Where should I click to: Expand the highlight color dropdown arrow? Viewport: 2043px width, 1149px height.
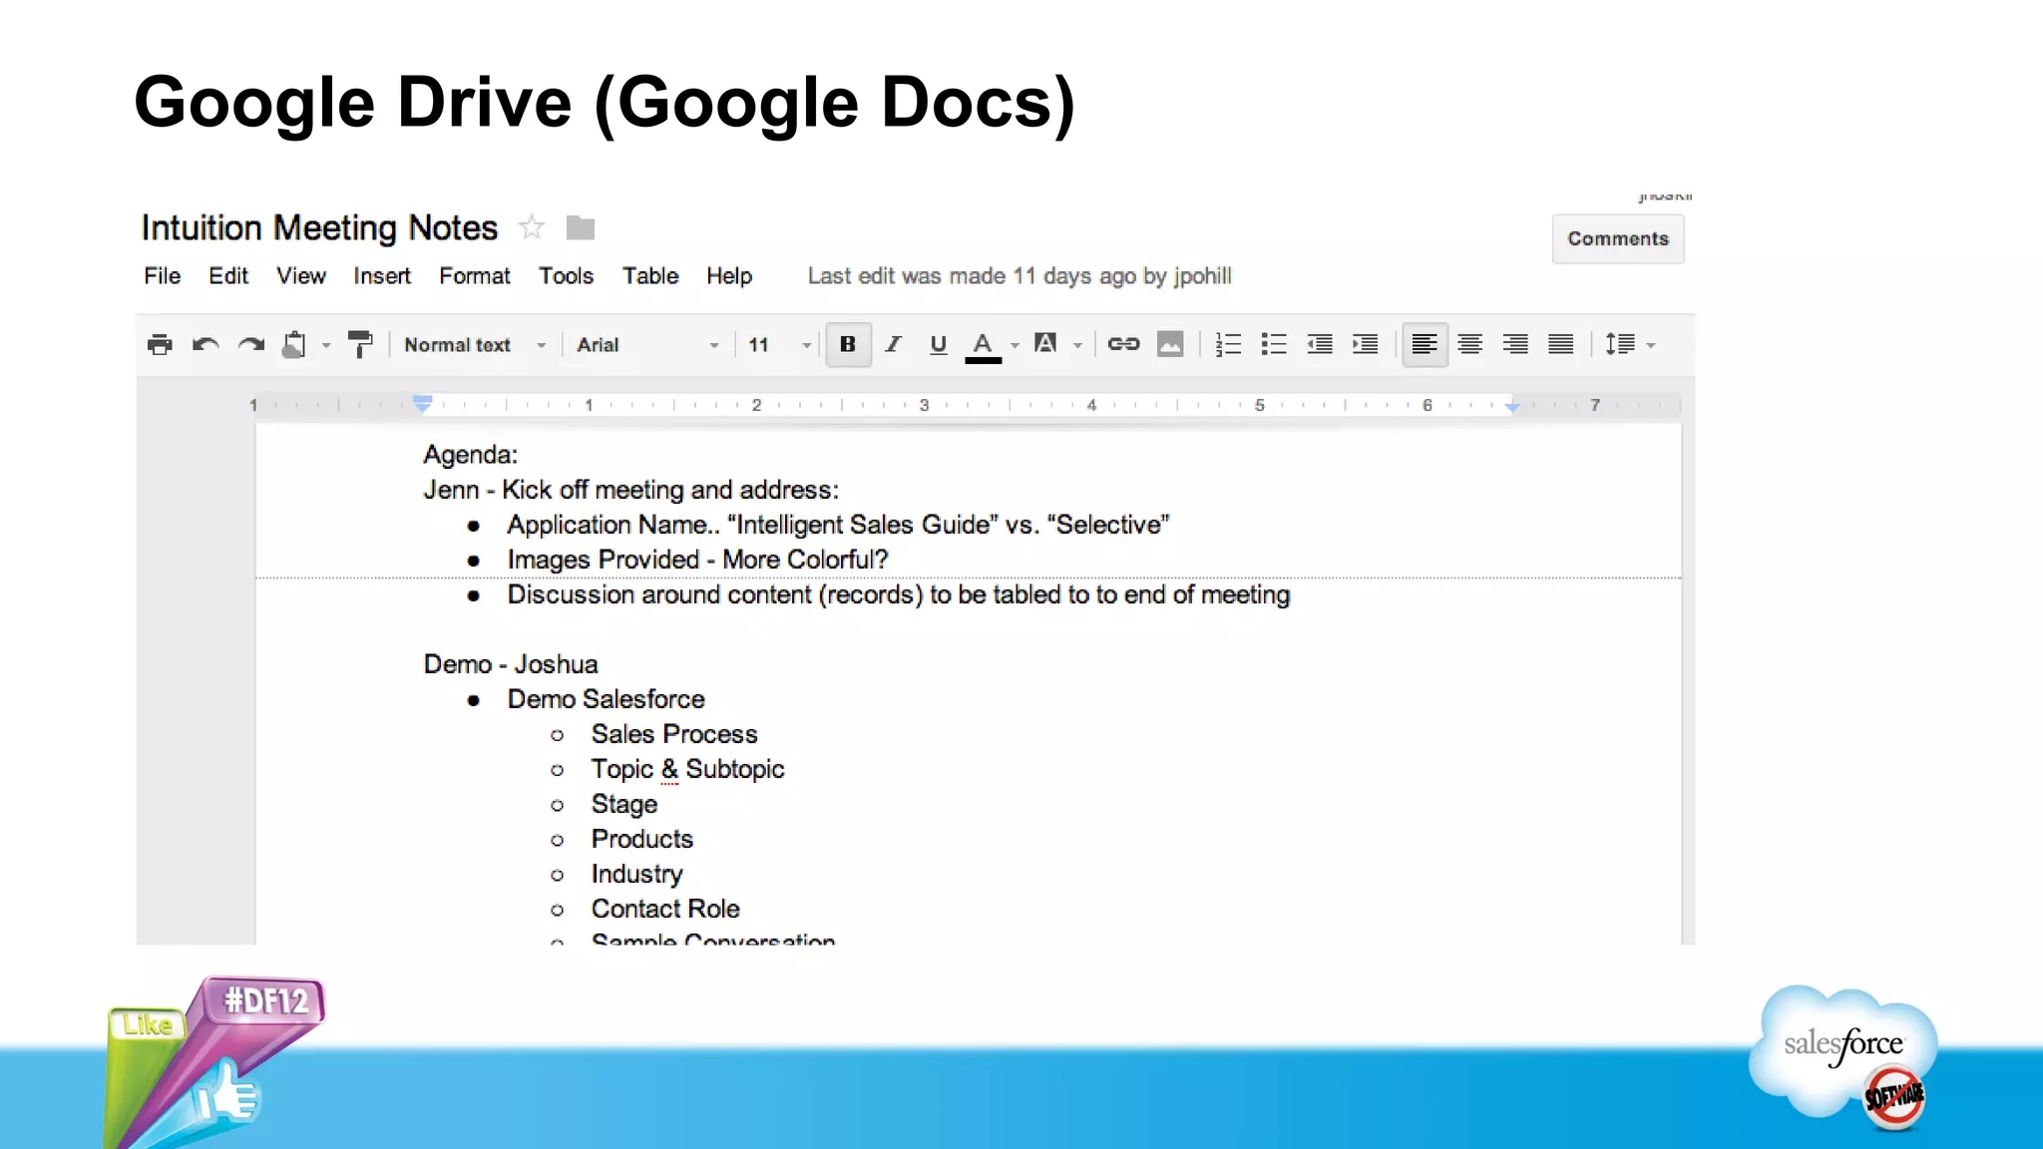(1077, 346)
